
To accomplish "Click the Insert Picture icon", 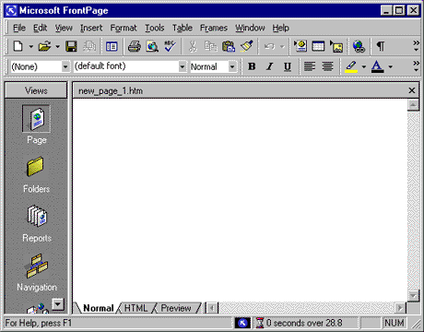I will point(336,46).
